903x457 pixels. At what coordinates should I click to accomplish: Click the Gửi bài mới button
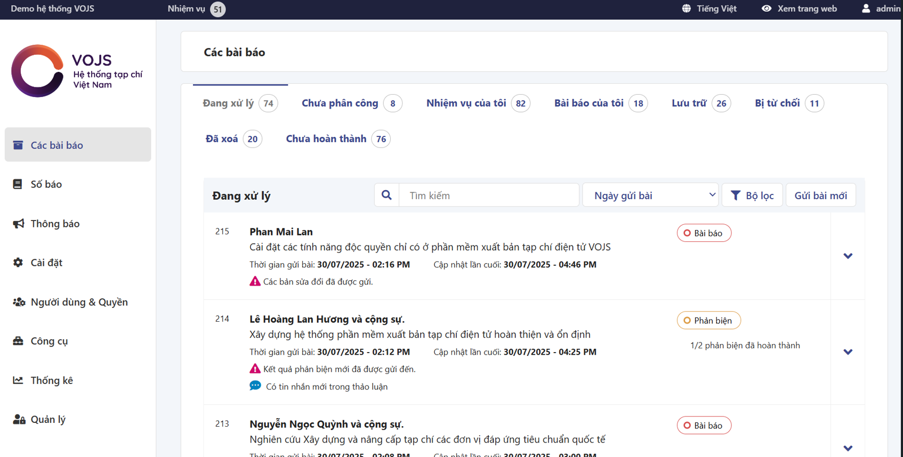tap(820, 195)
